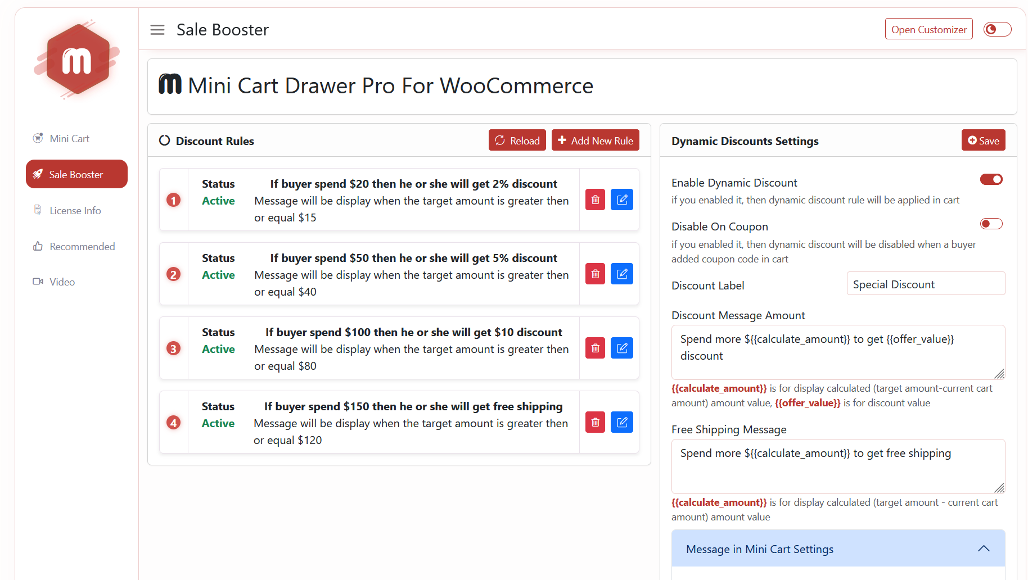
Task: Click Active status of $150 rule
Action: click(218, 423)
